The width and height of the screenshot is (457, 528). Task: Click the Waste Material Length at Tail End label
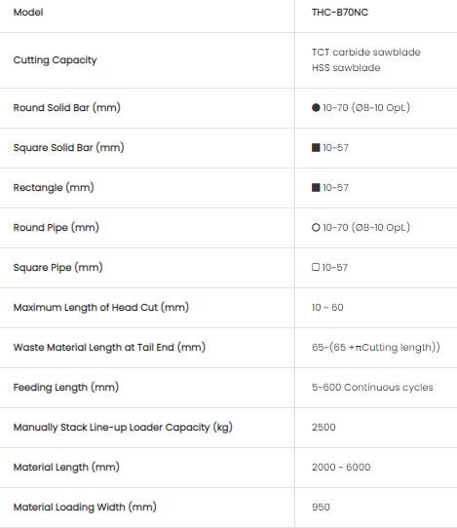point(109,348)
